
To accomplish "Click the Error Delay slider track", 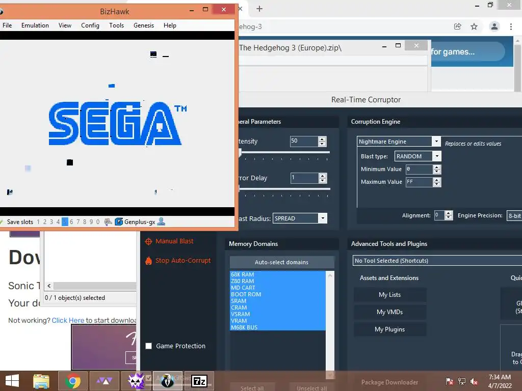I will pos(284,189).
